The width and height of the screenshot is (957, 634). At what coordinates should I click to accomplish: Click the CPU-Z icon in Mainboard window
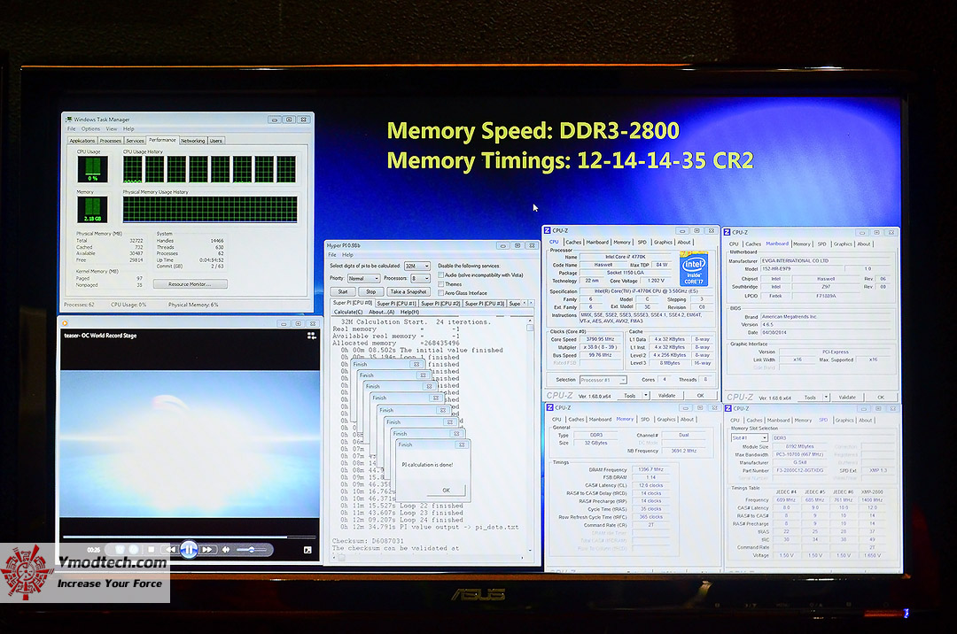pyautogui.click(x=727, y=232)
